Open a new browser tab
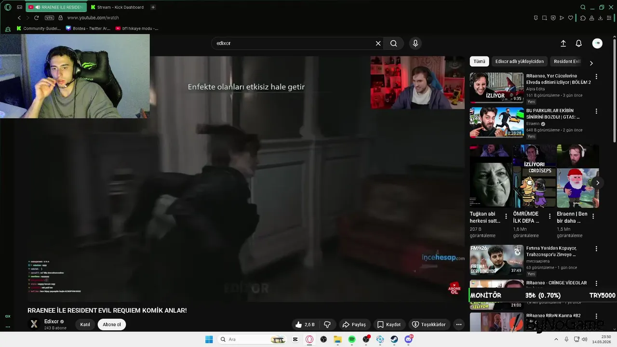 tap(153, 7)
